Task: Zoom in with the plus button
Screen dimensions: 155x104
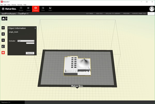Action: 6,18
